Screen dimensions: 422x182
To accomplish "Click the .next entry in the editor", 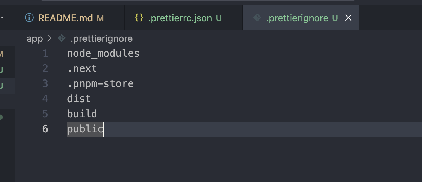I will coord(82,68).
